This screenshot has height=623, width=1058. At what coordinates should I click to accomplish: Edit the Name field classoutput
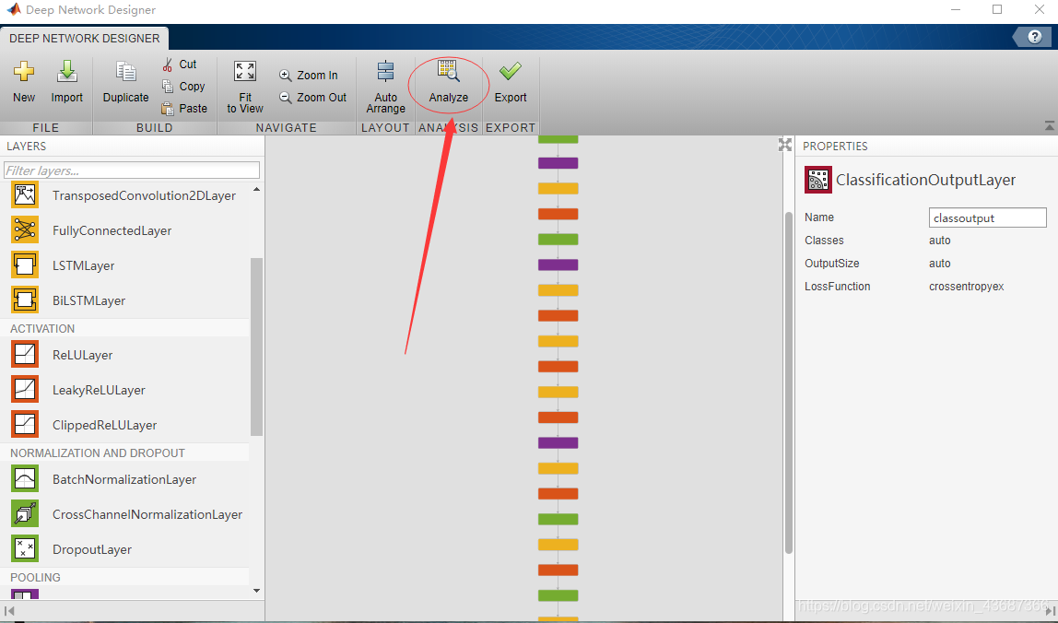pos(987,217)
